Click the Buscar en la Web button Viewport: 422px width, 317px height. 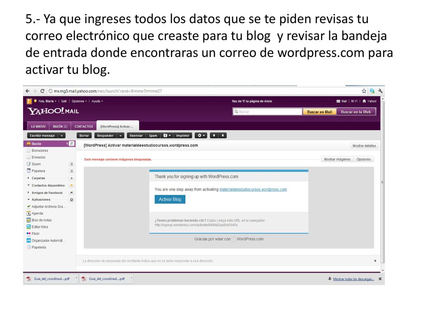[x=356, y=112]
